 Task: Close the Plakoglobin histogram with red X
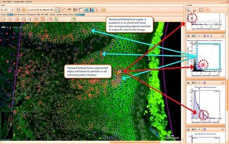(223, 83)
